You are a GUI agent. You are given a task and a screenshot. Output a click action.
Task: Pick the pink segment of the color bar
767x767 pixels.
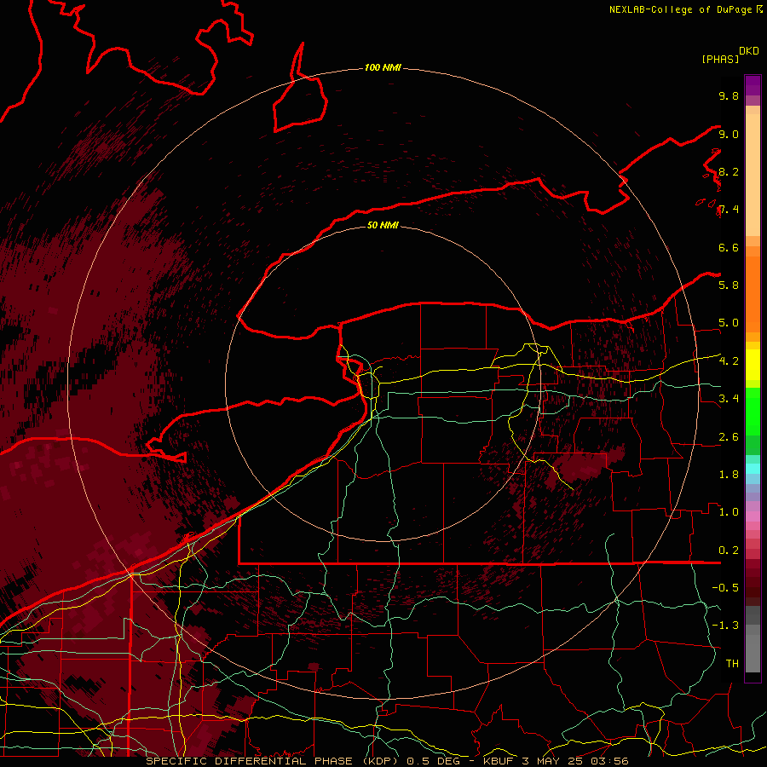753,516
